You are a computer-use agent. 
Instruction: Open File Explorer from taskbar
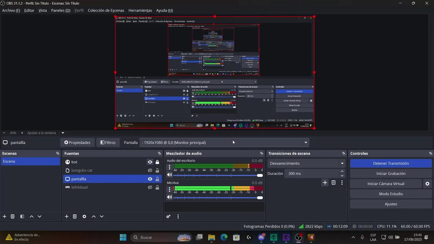pyautogui.click(x=212, y=237)
